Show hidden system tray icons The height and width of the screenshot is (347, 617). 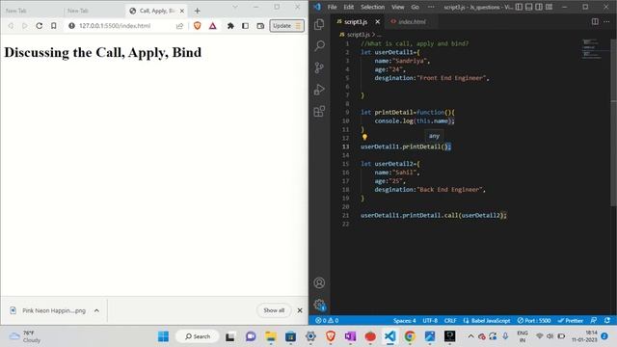pos(470,336)
